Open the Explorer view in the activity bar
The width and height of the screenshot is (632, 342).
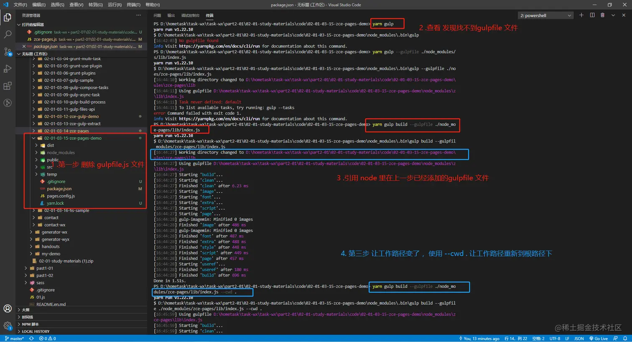8,18
